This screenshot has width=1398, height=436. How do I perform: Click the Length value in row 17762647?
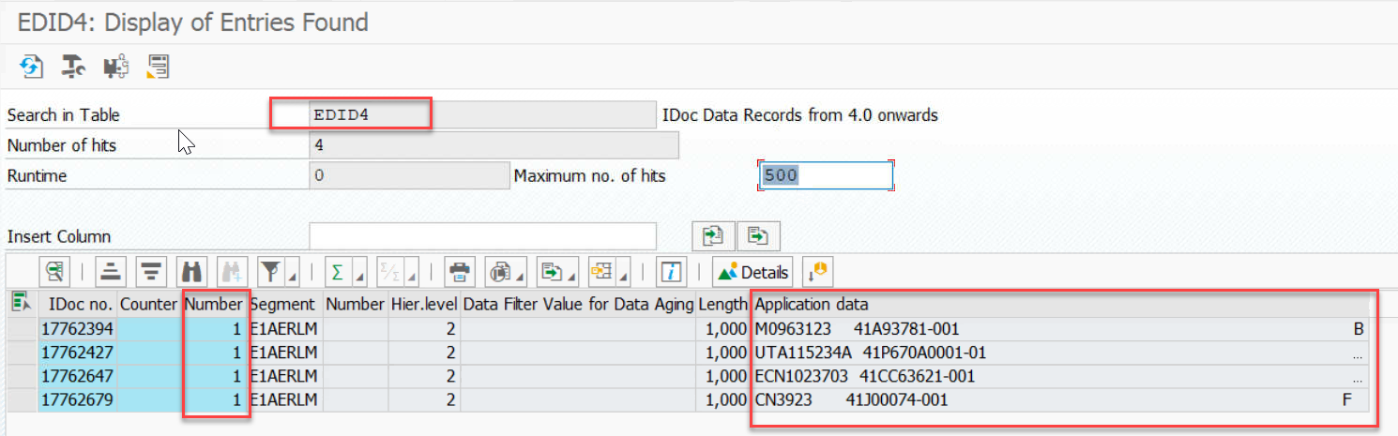(x=723, y=376)
